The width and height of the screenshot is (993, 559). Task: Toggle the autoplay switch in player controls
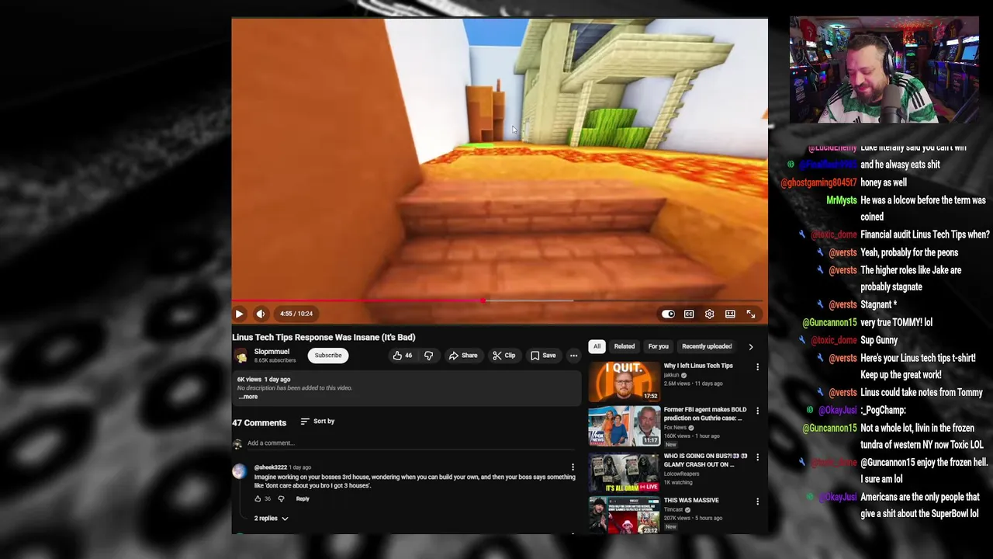pyautogui.click(x=668, y=314)
